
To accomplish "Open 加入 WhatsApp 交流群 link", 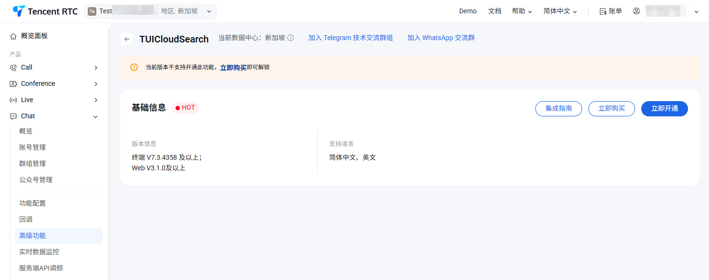I will point(441,38).
